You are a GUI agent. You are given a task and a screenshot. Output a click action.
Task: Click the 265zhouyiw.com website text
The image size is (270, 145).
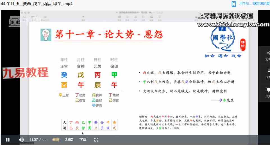pos(233,25)
